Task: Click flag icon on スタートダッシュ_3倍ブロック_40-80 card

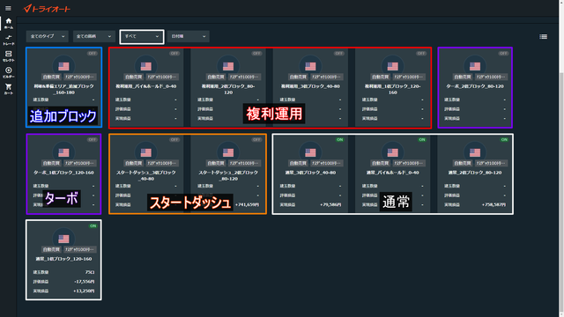Action: [x=146, y=152]
